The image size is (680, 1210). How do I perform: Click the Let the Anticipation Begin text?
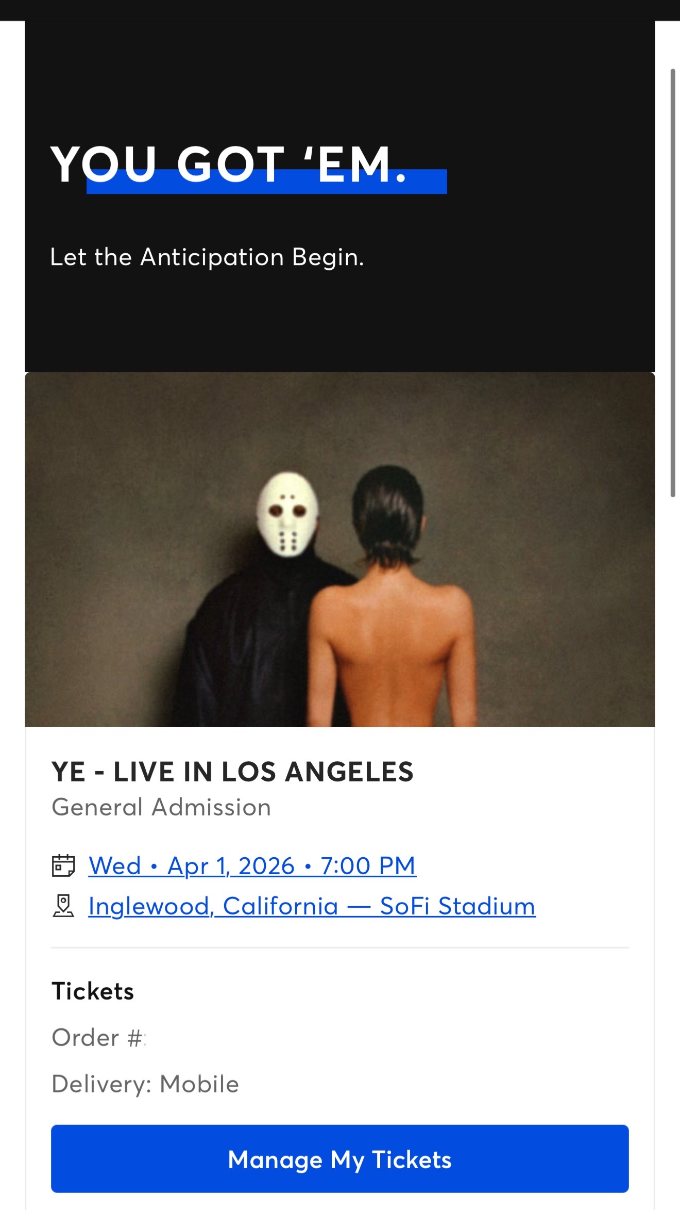(207, 257)
